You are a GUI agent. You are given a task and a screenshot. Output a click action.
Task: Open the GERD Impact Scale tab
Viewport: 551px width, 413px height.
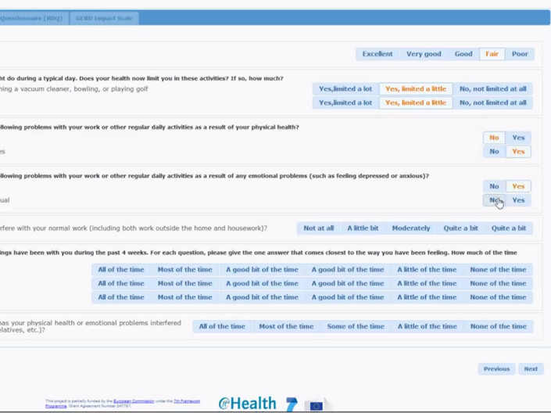pos(104,18)
